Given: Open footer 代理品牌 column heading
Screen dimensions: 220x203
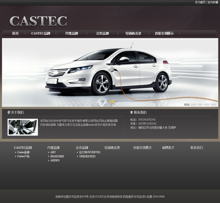Looking at the screenshot, I should tap(53, 148).
